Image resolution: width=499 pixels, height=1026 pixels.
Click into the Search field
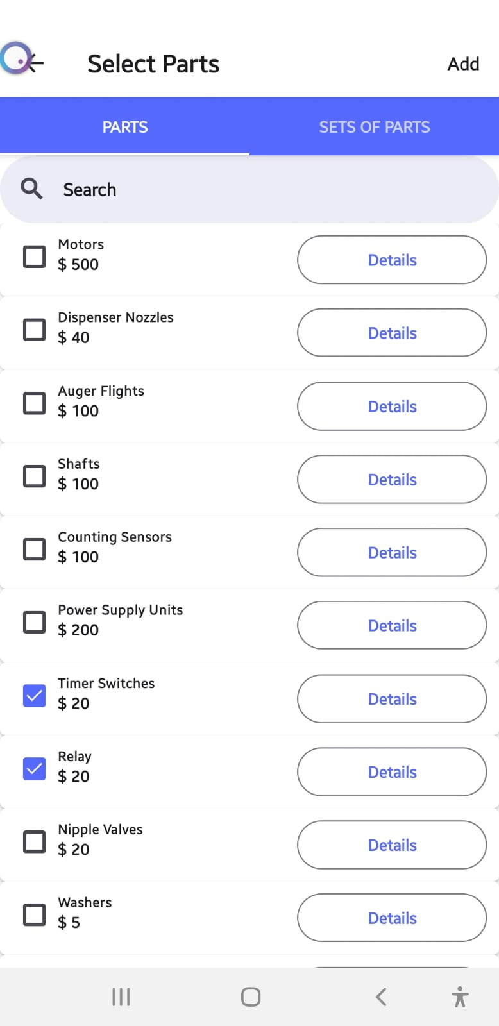click(x=257, y=190)
